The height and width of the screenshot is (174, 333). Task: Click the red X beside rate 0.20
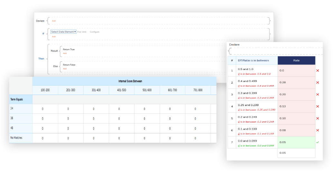tap(318, 95)
